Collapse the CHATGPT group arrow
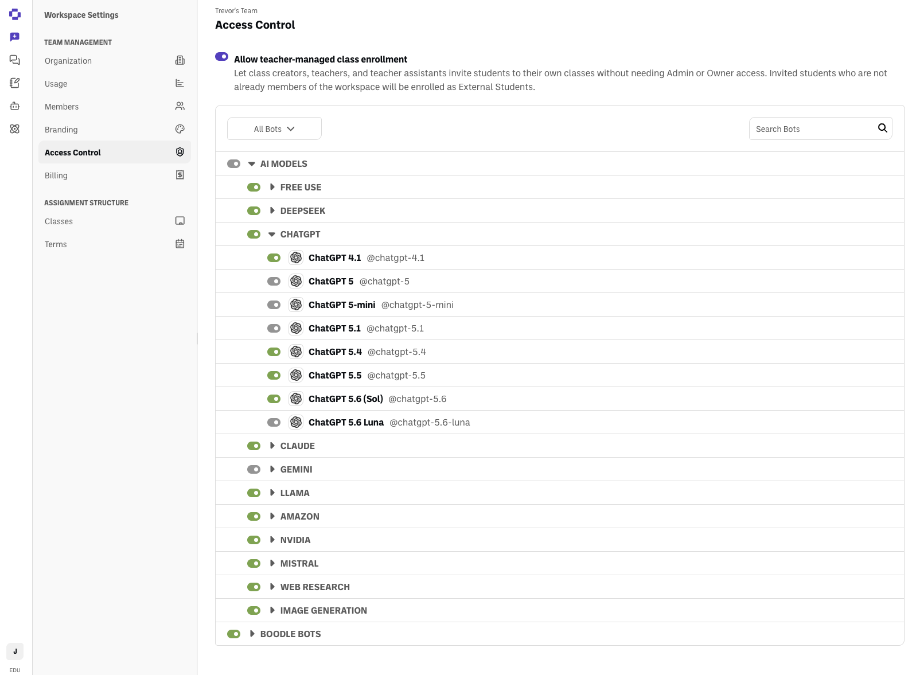 tap(272, 234)
